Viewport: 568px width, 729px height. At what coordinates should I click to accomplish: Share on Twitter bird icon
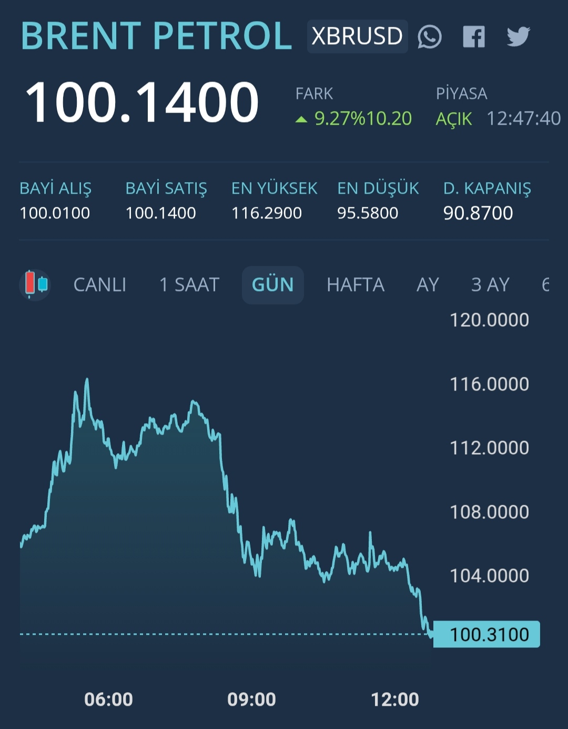(x=518, y=37)
